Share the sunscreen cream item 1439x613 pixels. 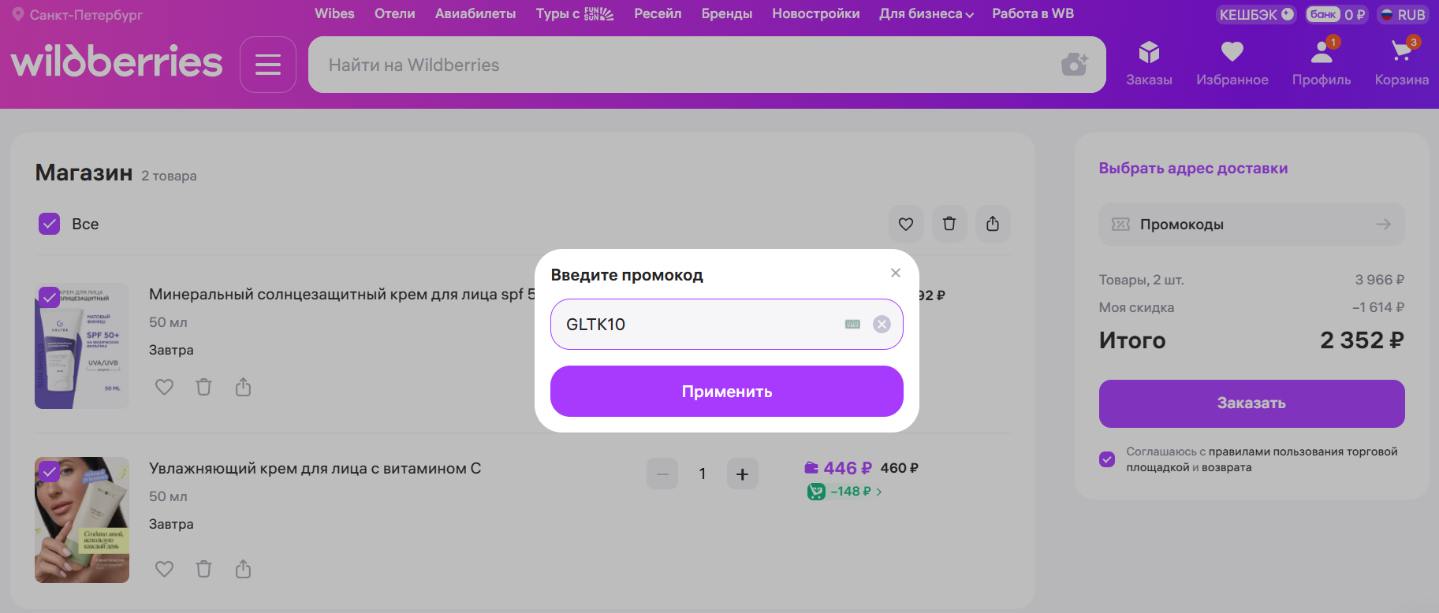243,387
